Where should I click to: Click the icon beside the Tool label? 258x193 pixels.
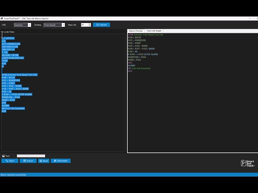click(x=3, y=156)
